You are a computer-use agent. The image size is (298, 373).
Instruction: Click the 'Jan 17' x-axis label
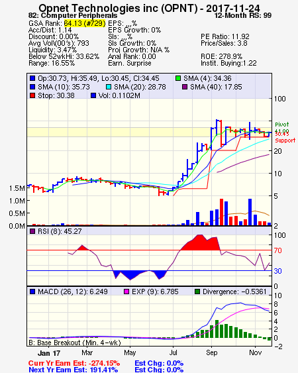tap(49, 353)
